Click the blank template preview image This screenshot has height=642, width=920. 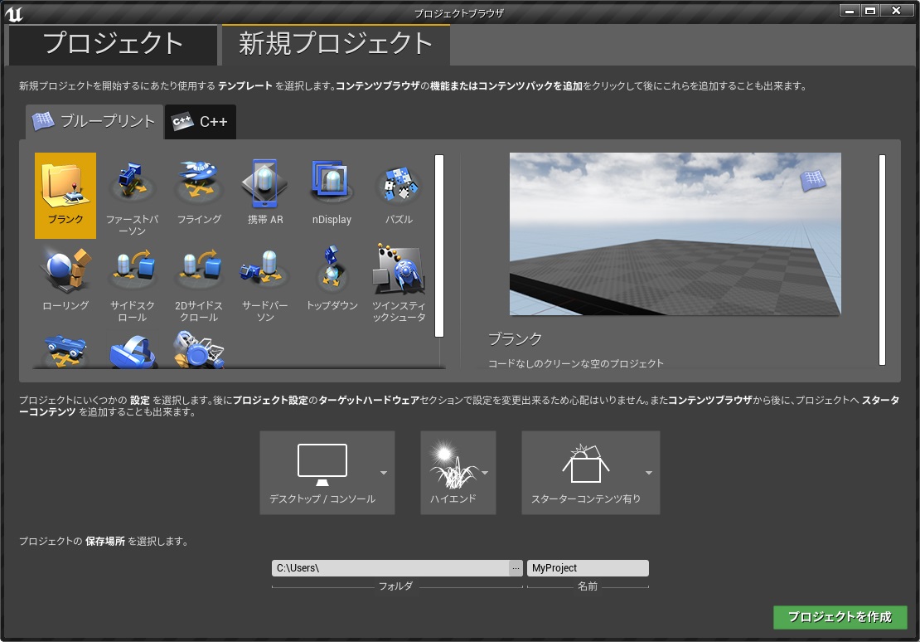click(x=675, y=234)
